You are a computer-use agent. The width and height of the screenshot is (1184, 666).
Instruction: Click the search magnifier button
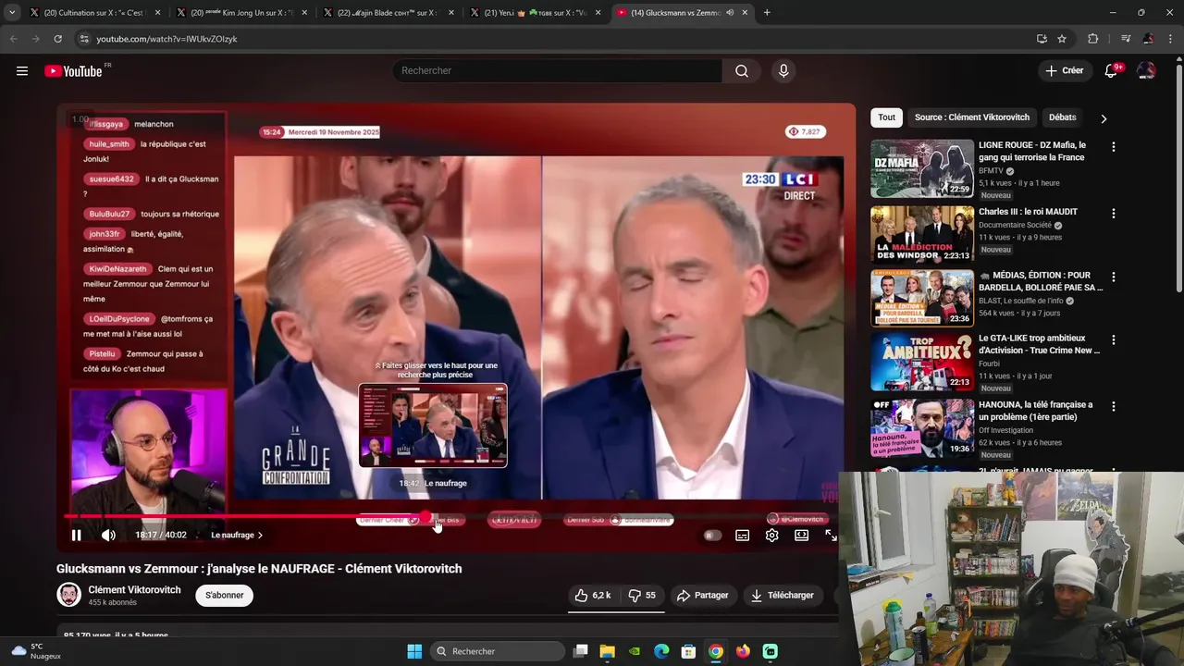coord(742,71)
